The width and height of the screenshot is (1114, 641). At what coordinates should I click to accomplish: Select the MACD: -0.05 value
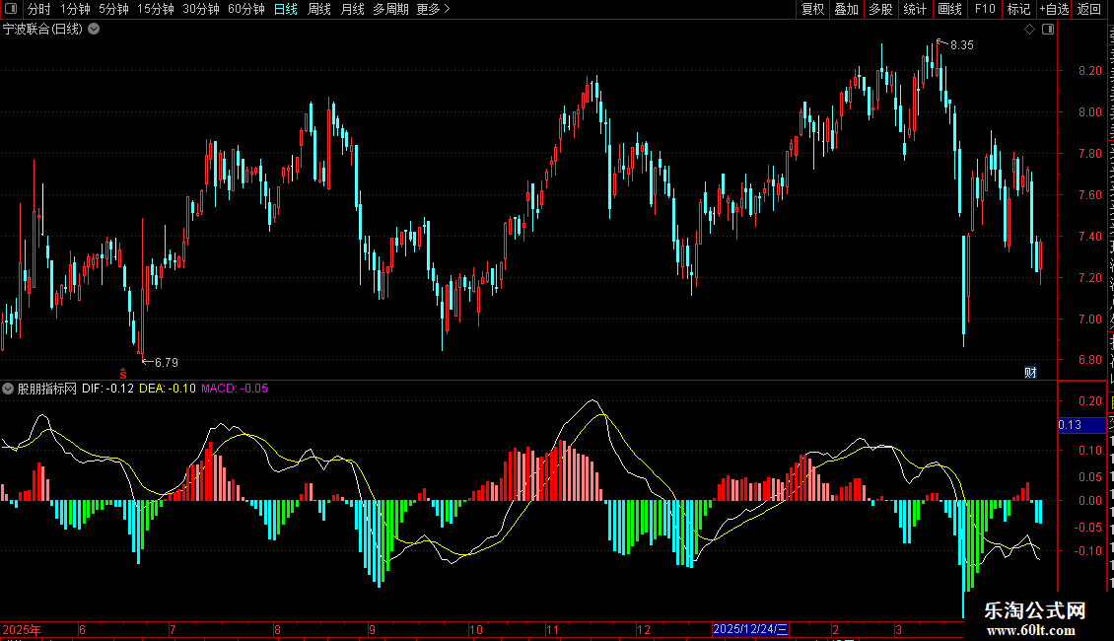(x=235, y=389)
